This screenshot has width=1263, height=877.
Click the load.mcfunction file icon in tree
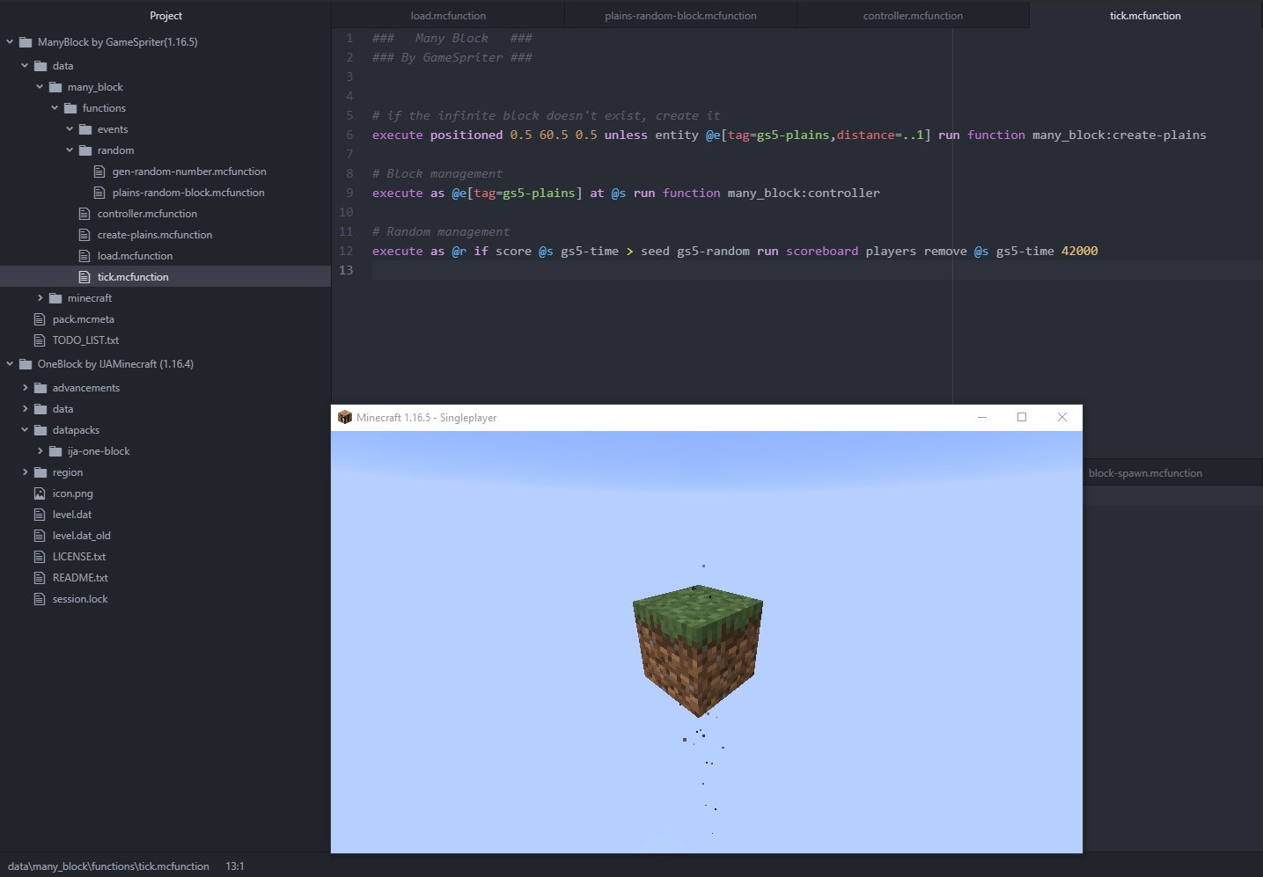click(x=84, y=256)
